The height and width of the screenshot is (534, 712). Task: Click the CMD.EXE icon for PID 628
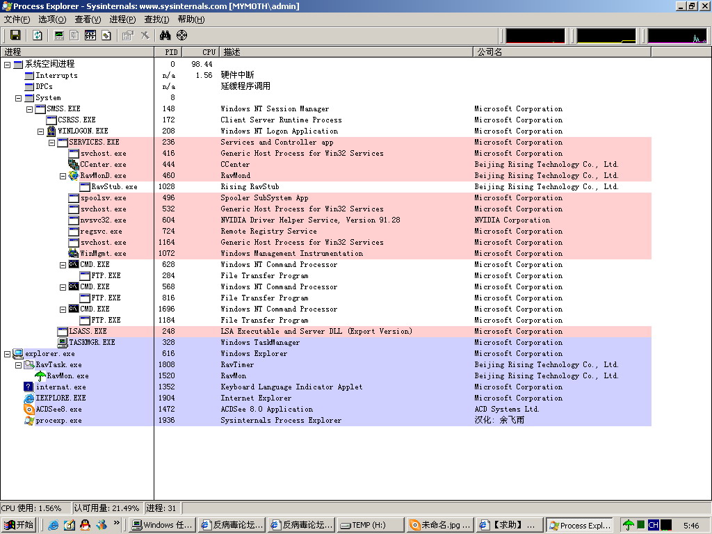[x=74, y=264]
